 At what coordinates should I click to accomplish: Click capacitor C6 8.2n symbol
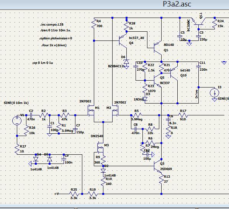coord(168,120)
